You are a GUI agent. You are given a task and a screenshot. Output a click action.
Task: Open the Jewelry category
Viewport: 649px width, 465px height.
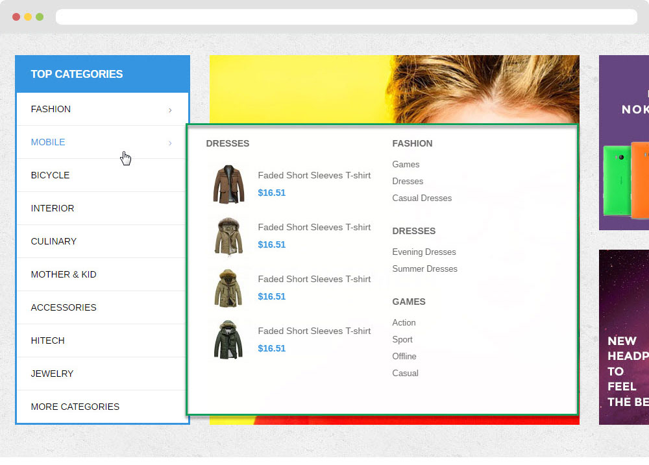point(52,374)
